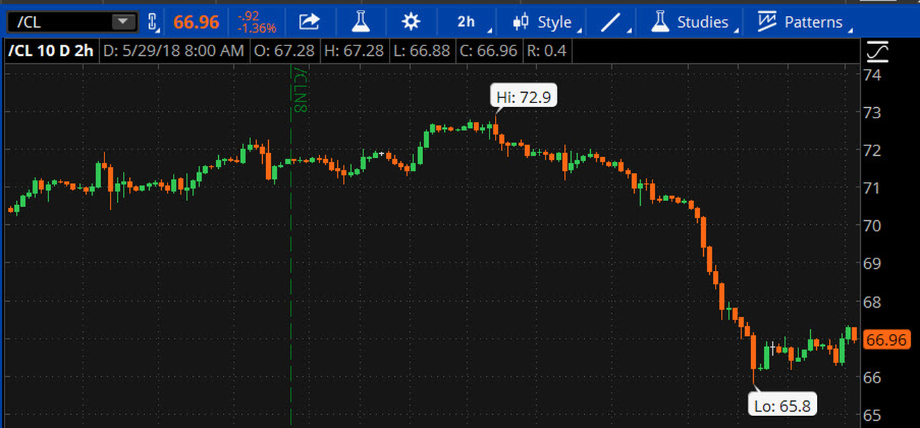The height and width of the screenshot is (428, 920).
Task: Open the Studies menu
Action: point(702,22)
